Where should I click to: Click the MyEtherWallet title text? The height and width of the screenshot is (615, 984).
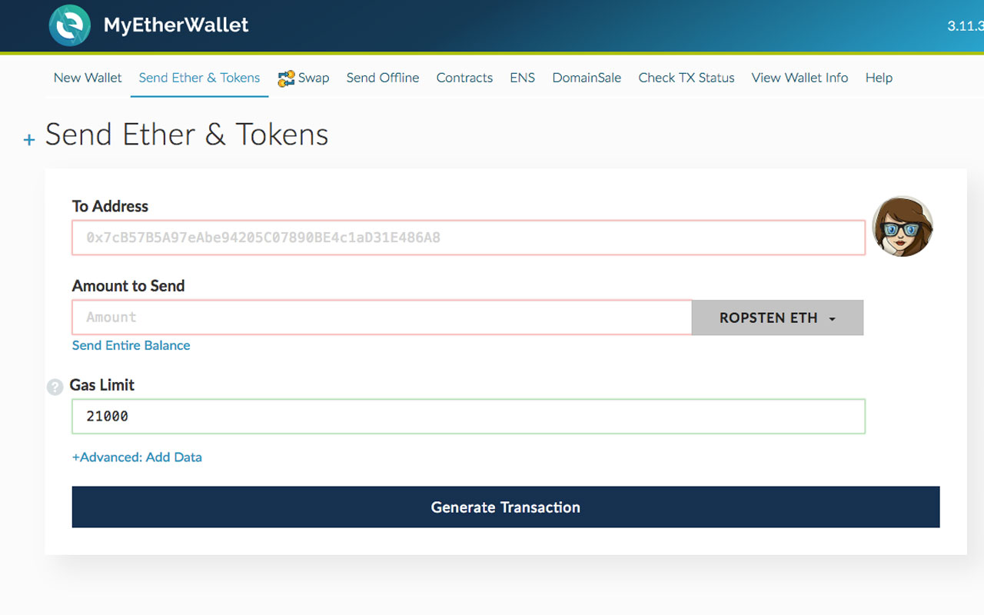[176, 25]
